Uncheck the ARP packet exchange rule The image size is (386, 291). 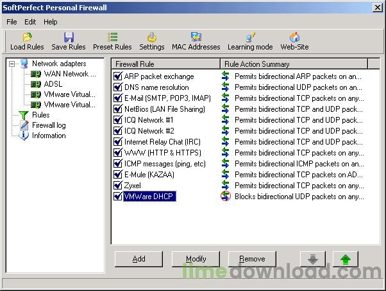[x=118, y=76]
